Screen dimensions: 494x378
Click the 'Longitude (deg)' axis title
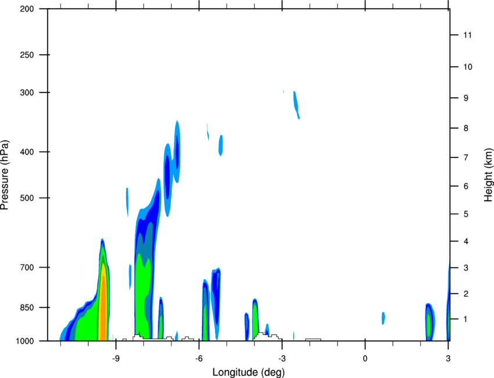pos(249,372)
